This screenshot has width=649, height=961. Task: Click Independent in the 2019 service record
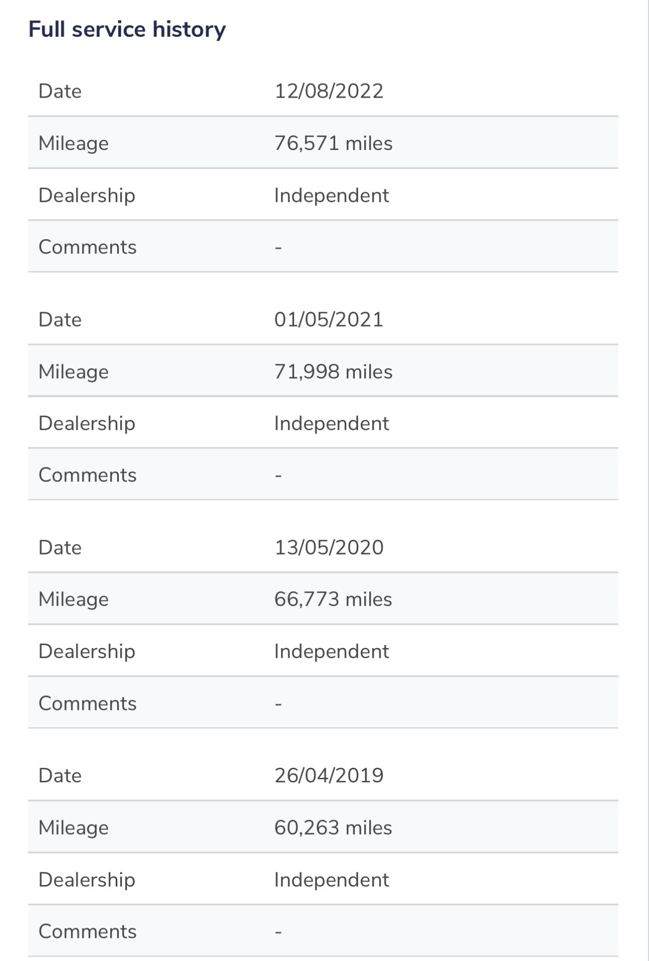pyautogui.click(x=332, y=879)
